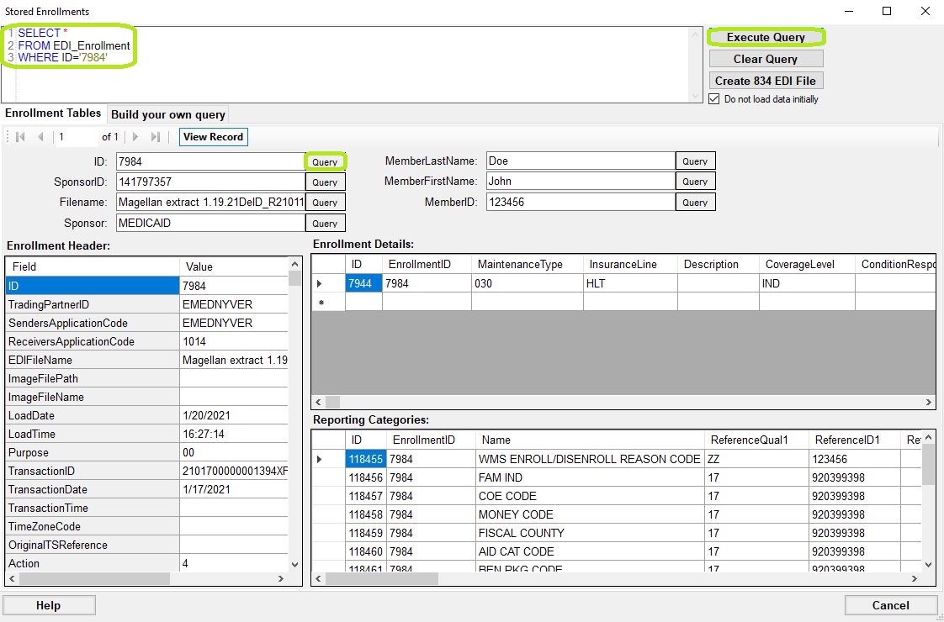Go to the next record in navigator
The height and width of the screenshot is (622, 944).
135,136
